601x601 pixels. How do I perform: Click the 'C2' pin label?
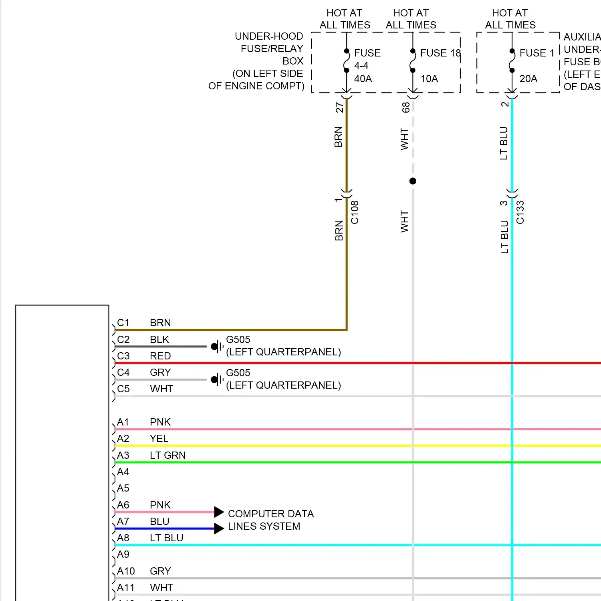tap(123, 339)
